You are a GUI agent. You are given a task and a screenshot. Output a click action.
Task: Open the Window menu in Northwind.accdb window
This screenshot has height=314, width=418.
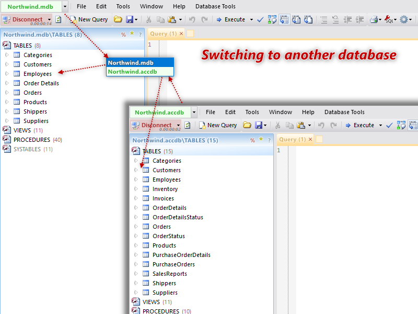click(x=281, y=112)
